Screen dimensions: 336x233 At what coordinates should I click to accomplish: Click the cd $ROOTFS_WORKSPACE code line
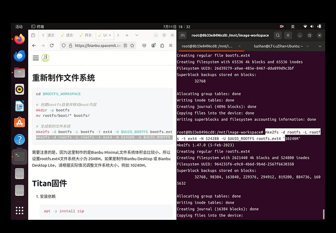pos(58,94)
